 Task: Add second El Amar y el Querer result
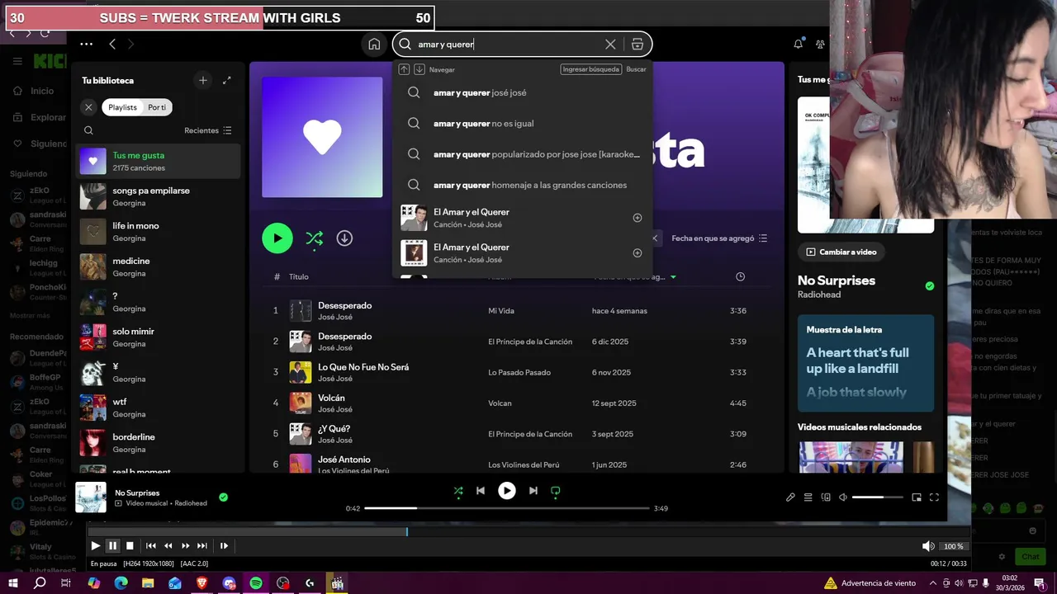tap(637, 253)
